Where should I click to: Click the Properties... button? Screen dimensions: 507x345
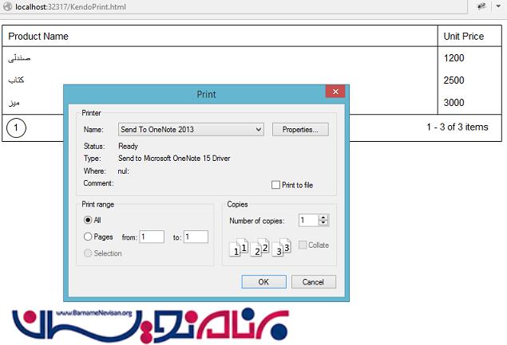[x=300, y=129]
